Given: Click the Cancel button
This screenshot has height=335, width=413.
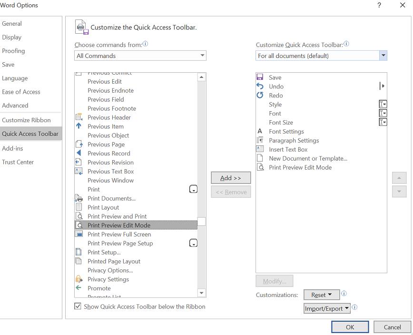Looking at the screenshot, I should click(392, 327).
